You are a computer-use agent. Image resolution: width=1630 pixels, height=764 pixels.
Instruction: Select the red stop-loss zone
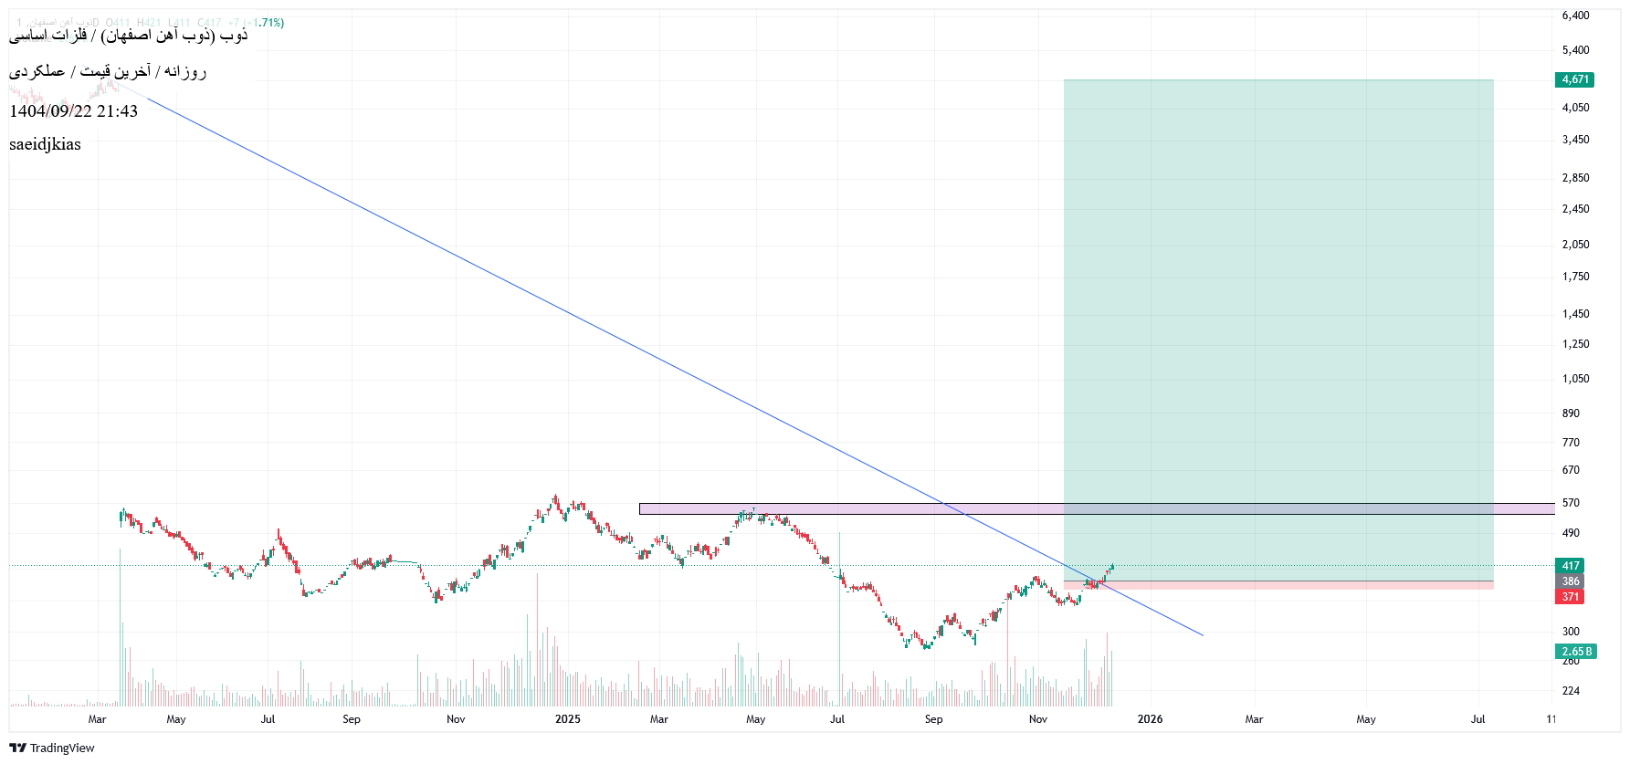[x=1278, y=585]
